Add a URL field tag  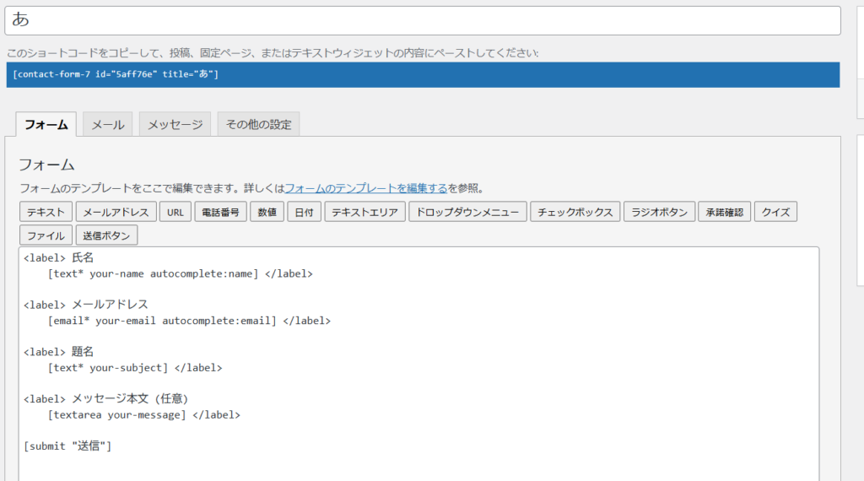click(x=175, y=212)
